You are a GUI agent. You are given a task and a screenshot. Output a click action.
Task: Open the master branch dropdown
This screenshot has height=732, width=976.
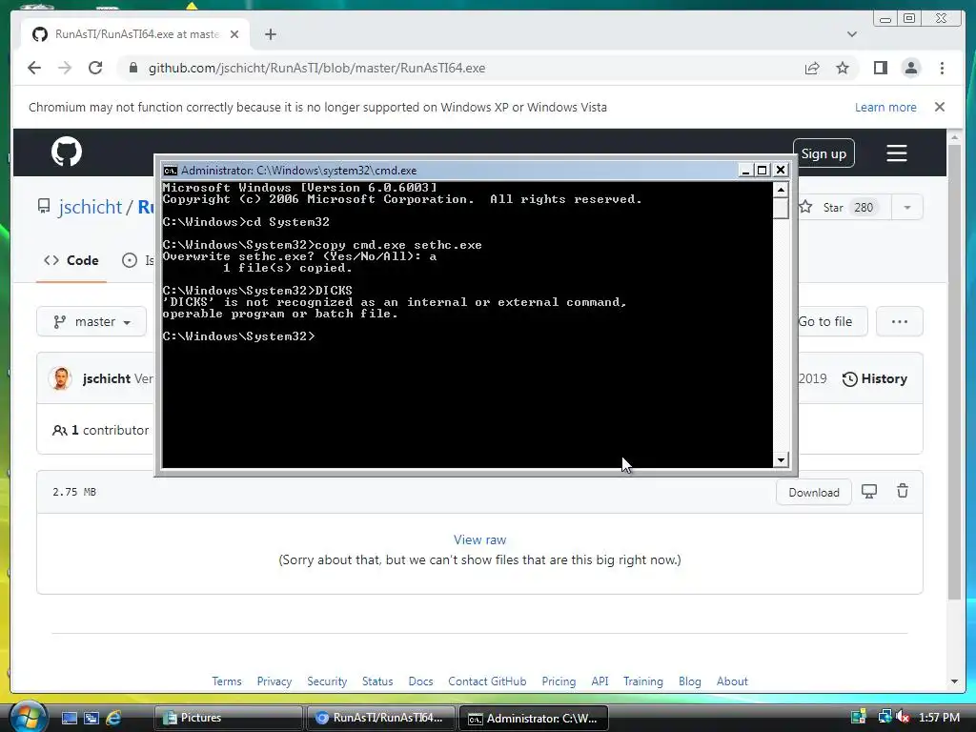click(x=91, y=322)
